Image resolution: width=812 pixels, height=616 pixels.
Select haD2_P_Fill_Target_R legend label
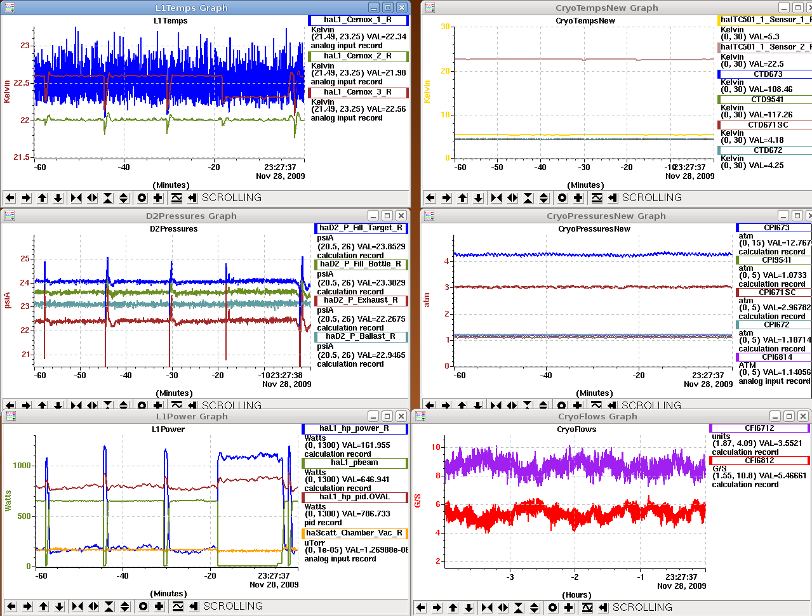[x=361, y=228]
